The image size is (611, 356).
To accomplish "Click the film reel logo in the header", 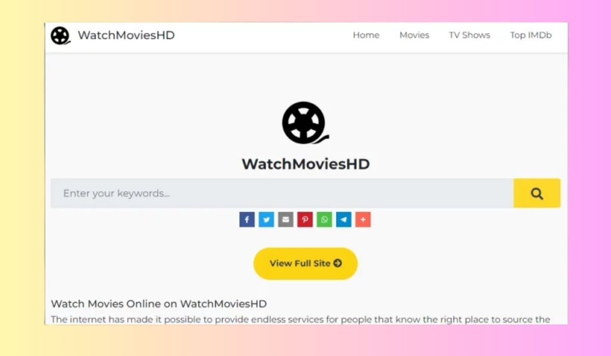I will pos(60,36).
